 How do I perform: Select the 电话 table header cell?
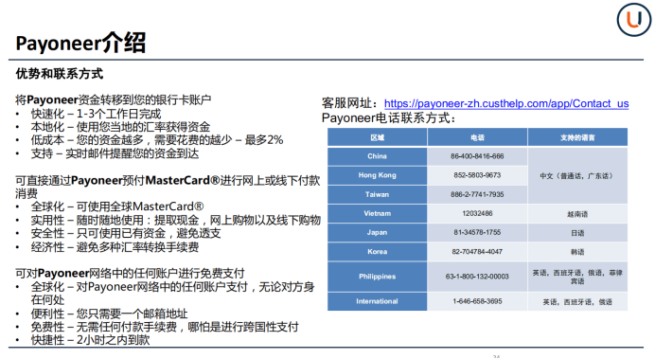[477, 137]
